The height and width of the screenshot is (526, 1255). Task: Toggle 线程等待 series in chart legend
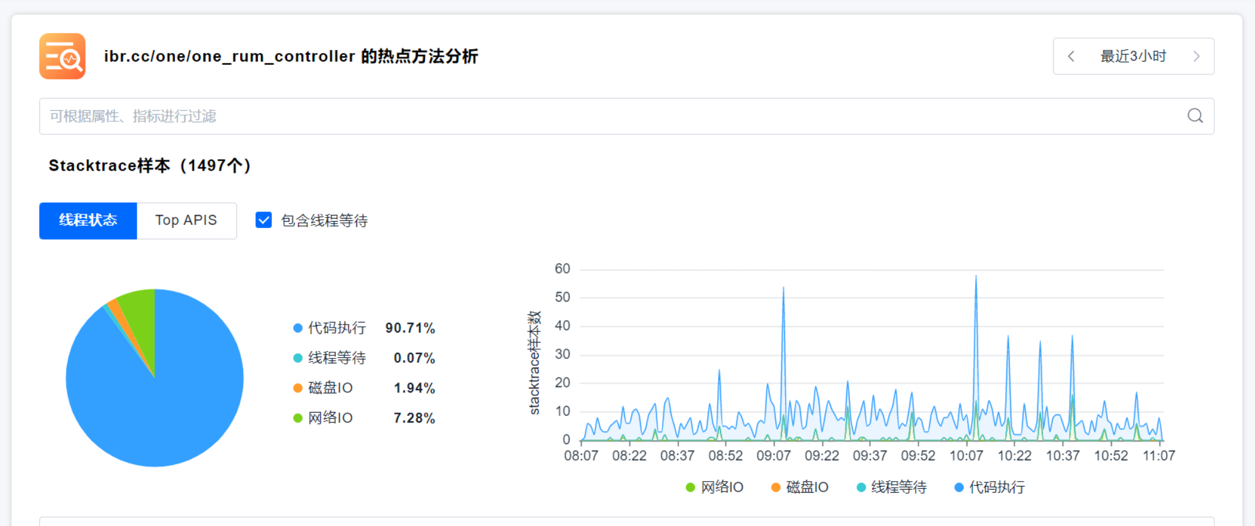pos(892,487)
